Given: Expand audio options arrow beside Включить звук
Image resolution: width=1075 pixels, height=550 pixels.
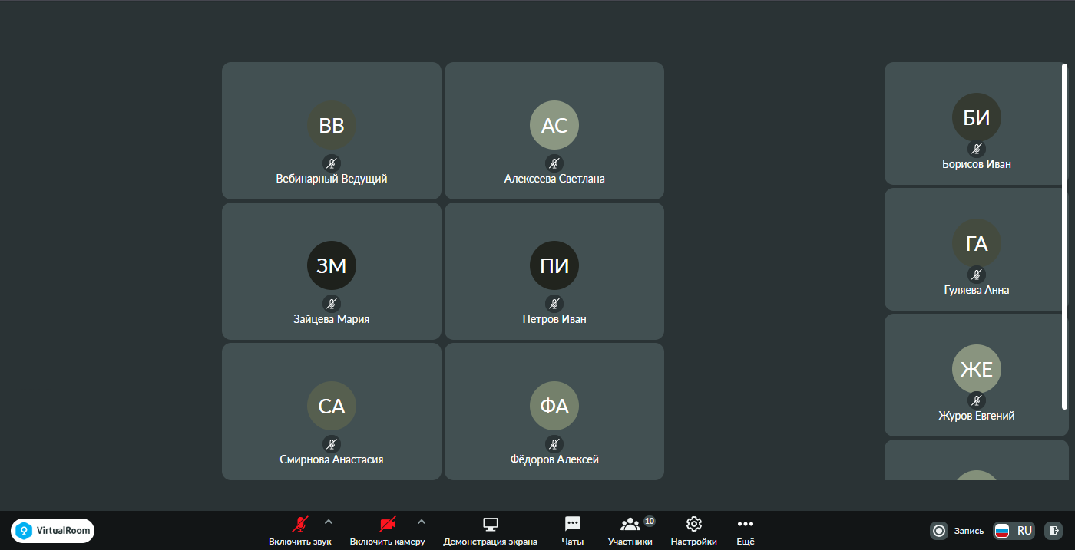Looking at the screenshot, I should pos(329,522).
